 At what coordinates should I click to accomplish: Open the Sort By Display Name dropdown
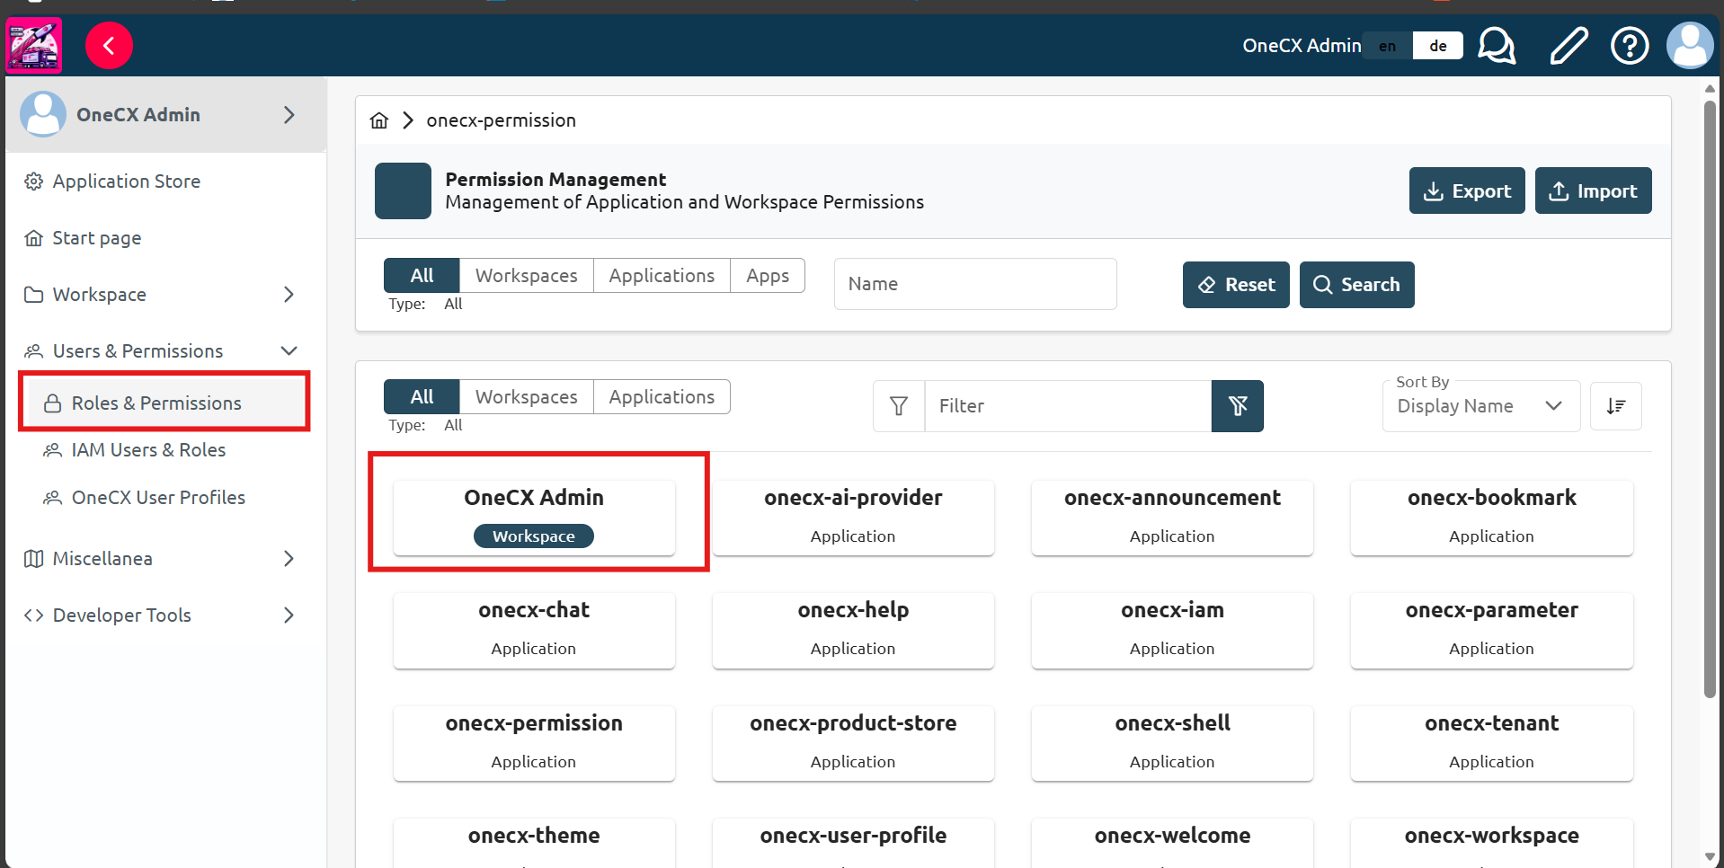pyautogui.click(x=1479, y=405)
